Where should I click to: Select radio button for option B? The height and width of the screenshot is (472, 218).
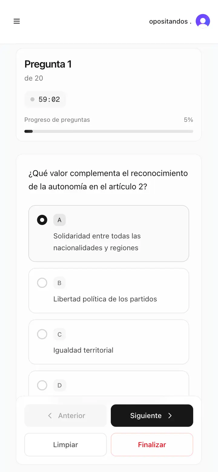point(42,283)
